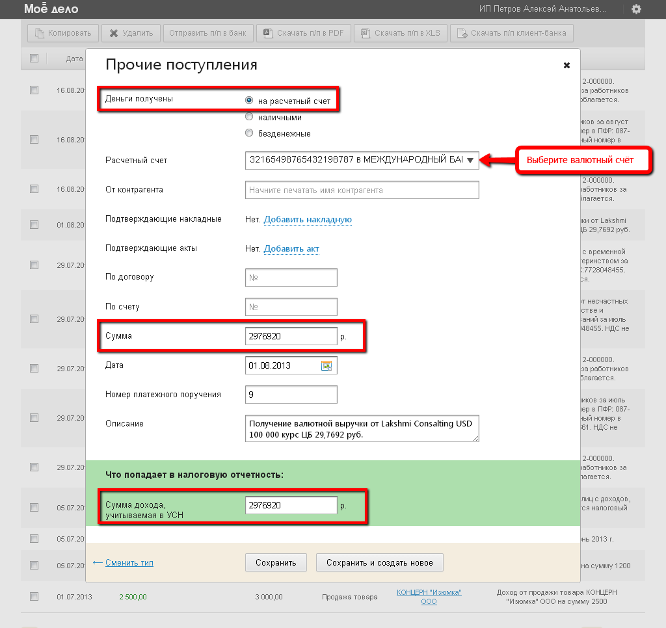This screenshot has width=666, height=628.
Task: Open the calendar date picker icon
Action: click(x=326, y=366)
